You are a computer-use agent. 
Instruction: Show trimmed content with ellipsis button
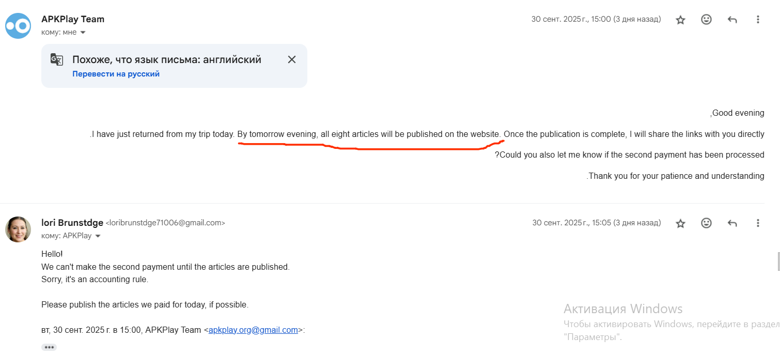pyautogui.click(x=49, y=347)
